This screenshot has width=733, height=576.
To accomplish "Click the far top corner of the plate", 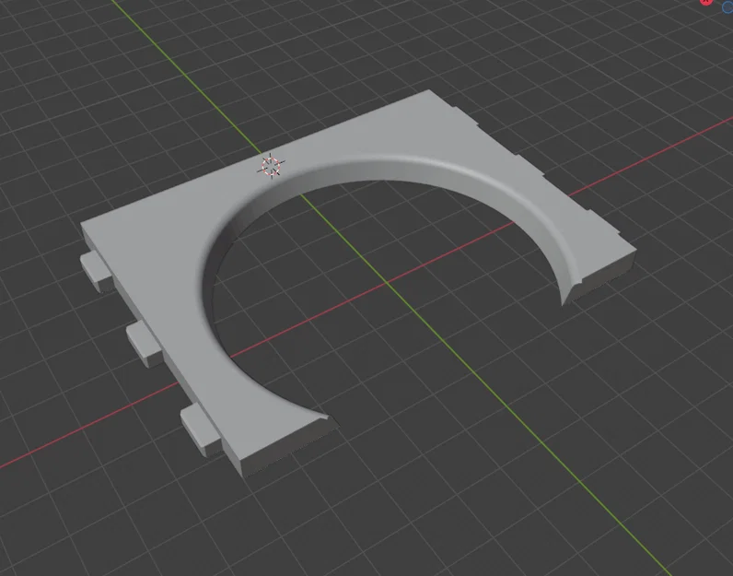I will (429, 91).
